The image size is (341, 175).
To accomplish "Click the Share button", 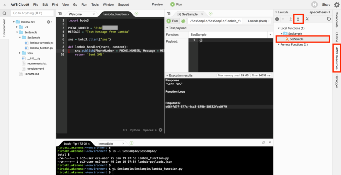I will point(326,5).
